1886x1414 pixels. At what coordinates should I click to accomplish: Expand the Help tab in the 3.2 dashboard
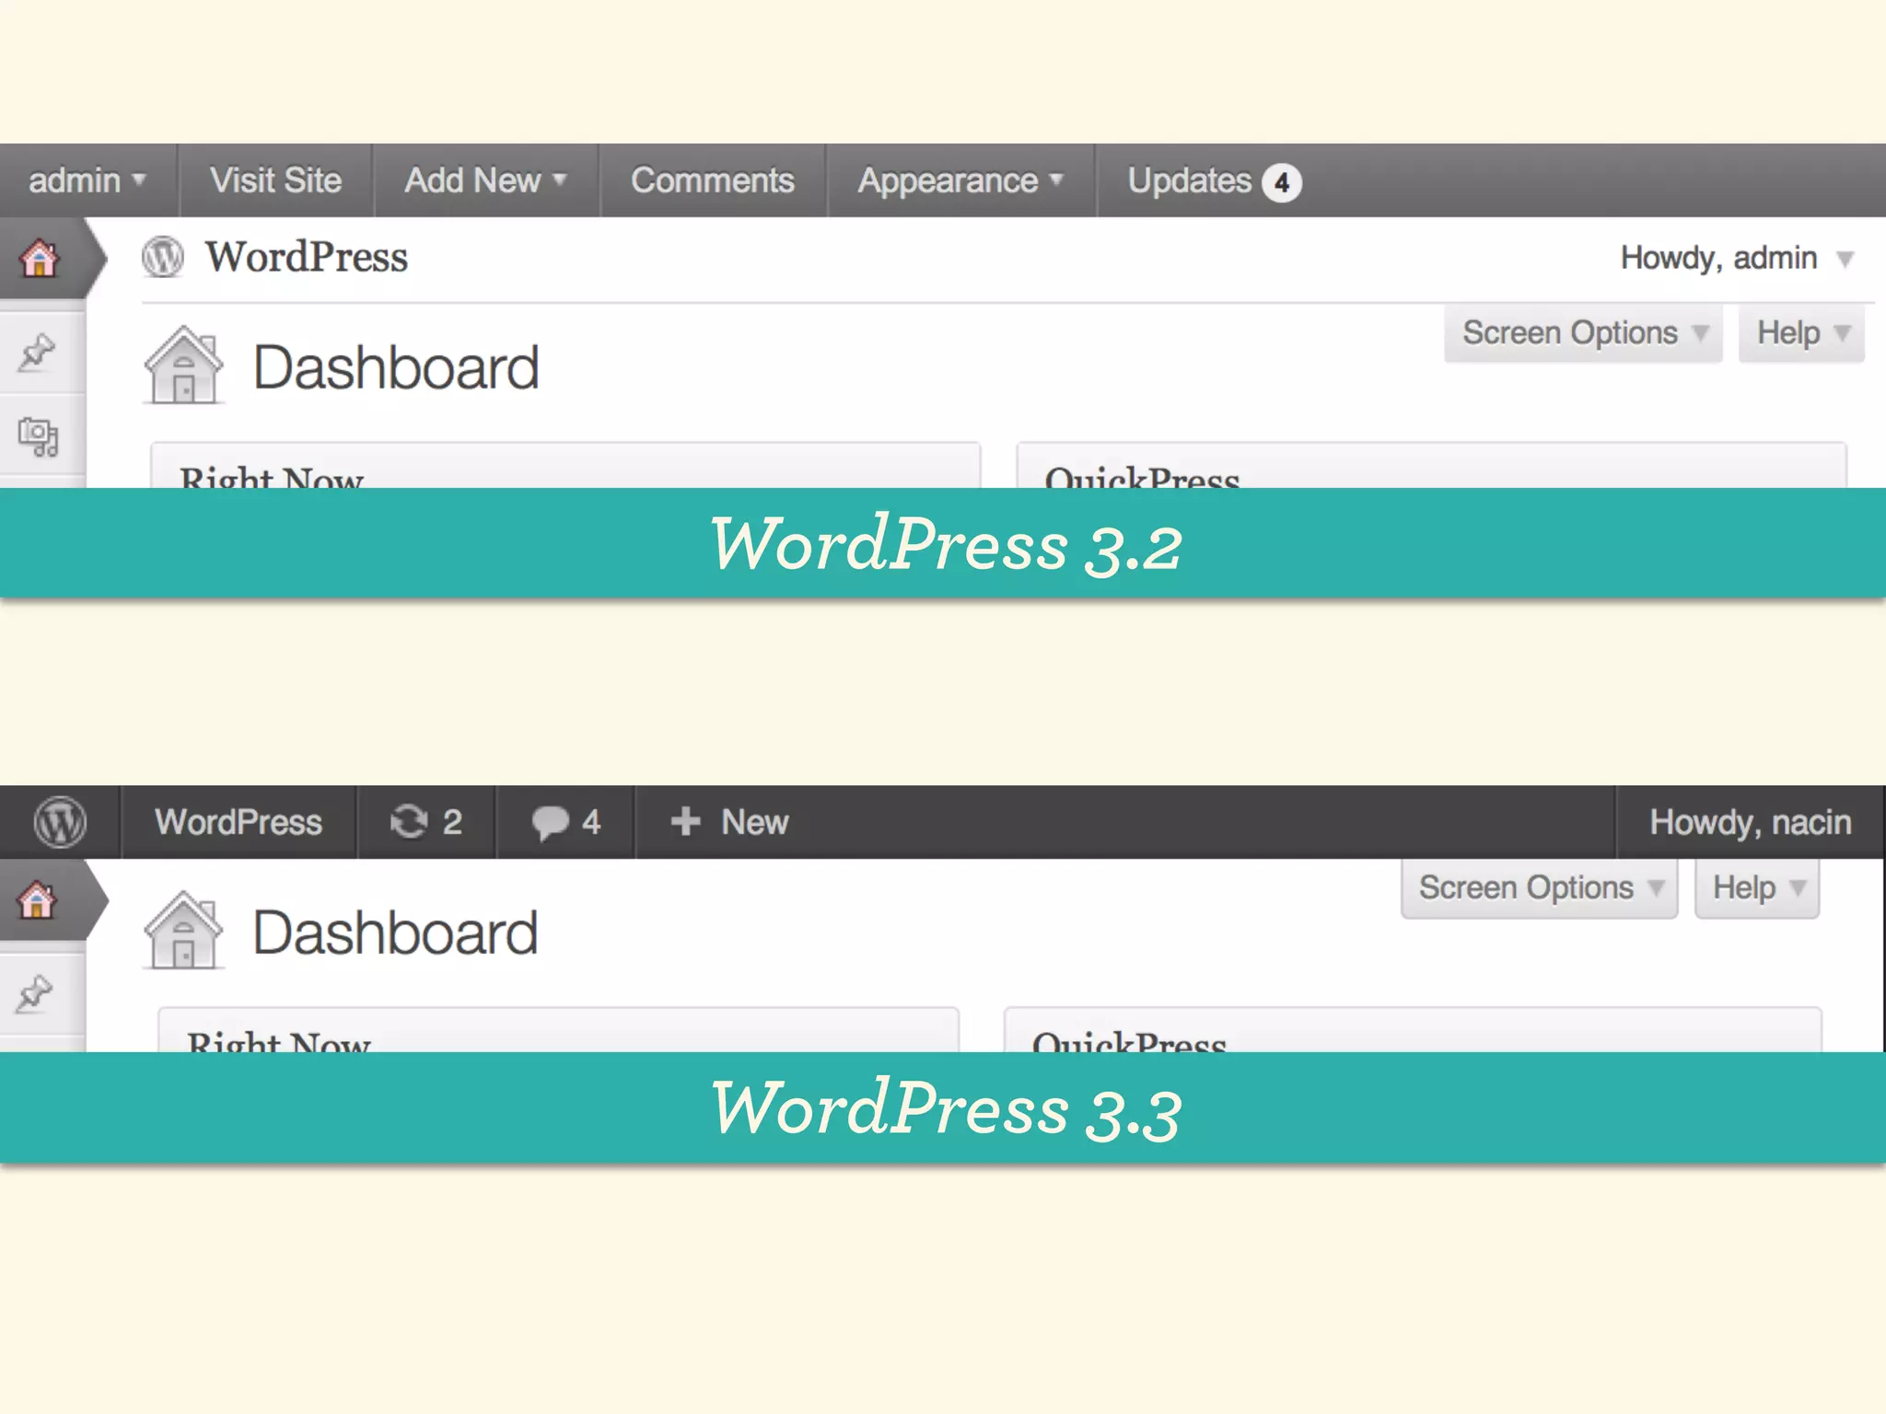click(1801, 333)
